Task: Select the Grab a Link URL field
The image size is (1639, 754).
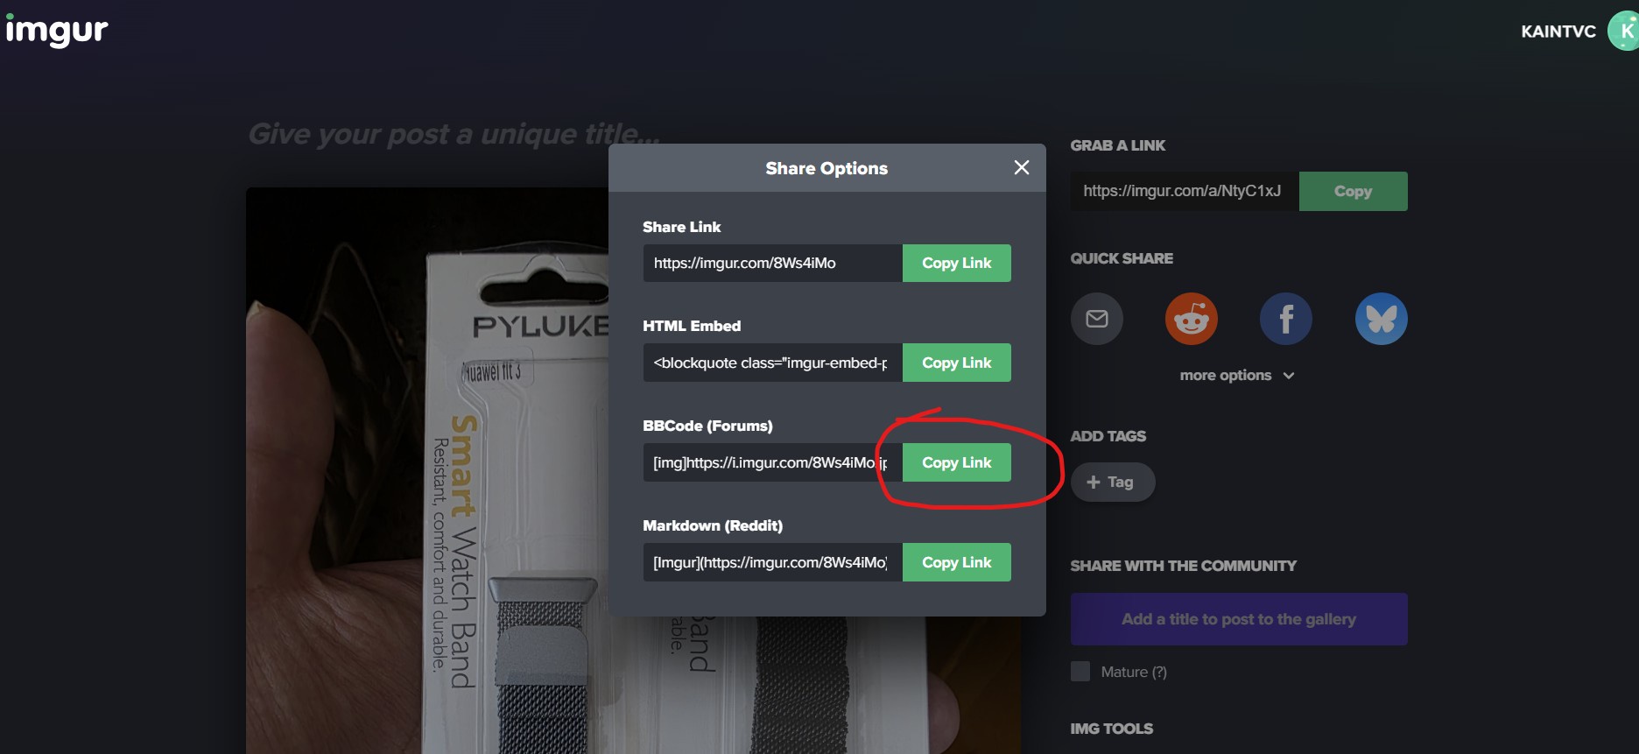Action: coord(1185,191)
